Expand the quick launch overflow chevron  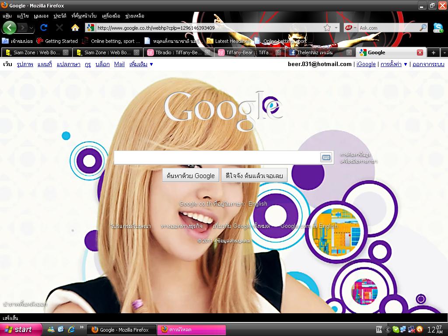(x=81, y=327)
